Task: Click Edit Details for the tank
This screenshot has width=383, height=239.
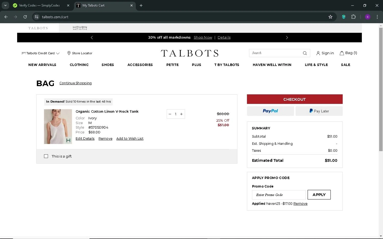Action: coord(85,139)
